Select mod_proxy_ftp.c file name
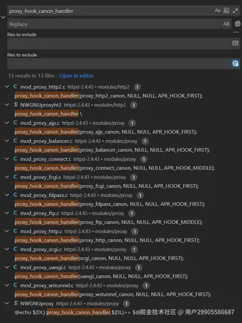 pyautogui.click(x=39, y=213)
